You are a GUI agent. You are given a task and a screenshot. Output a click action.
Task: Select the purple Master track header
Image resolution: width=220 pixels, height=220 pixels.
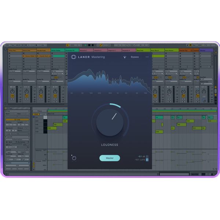(206, 50)
